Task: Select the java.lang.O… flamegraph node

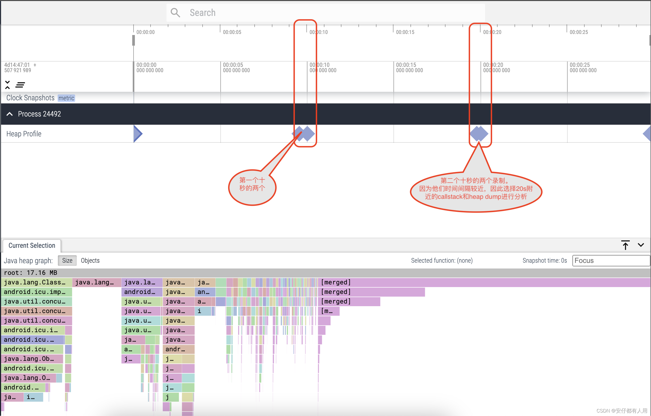Action: [x=28, y=378]
